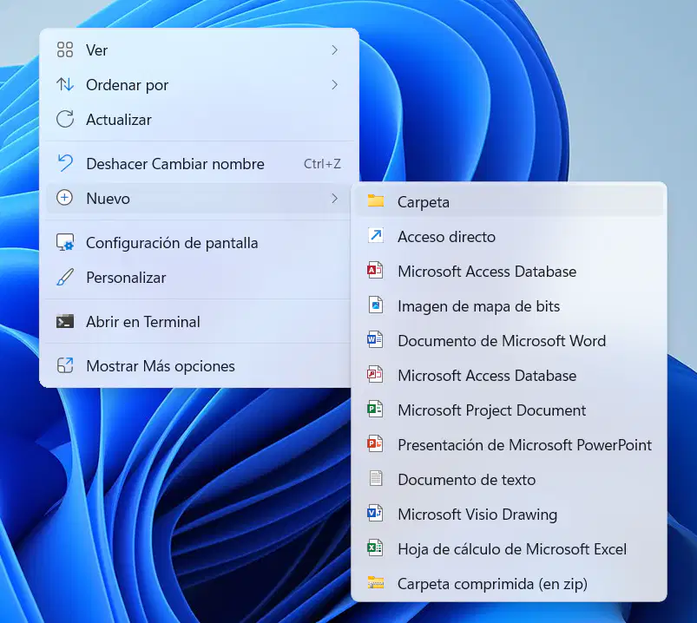Choose Imagen de mapa de bits

510,305
